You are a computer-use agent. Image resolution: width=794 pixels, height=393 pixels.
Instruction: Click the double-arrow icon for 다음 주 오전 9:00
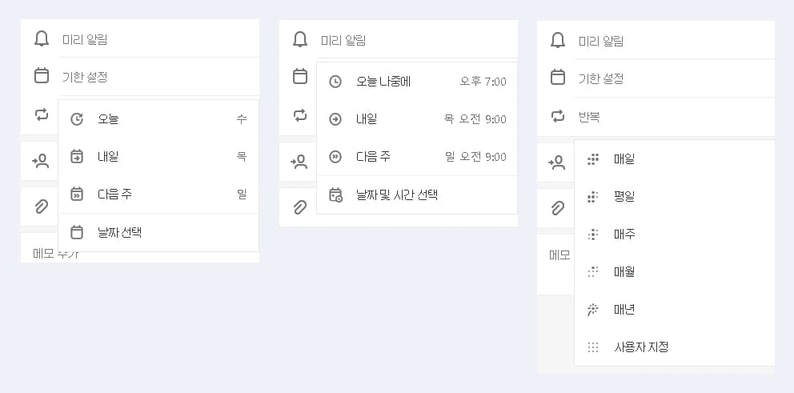pyautogui.click(x=335, y=157)
